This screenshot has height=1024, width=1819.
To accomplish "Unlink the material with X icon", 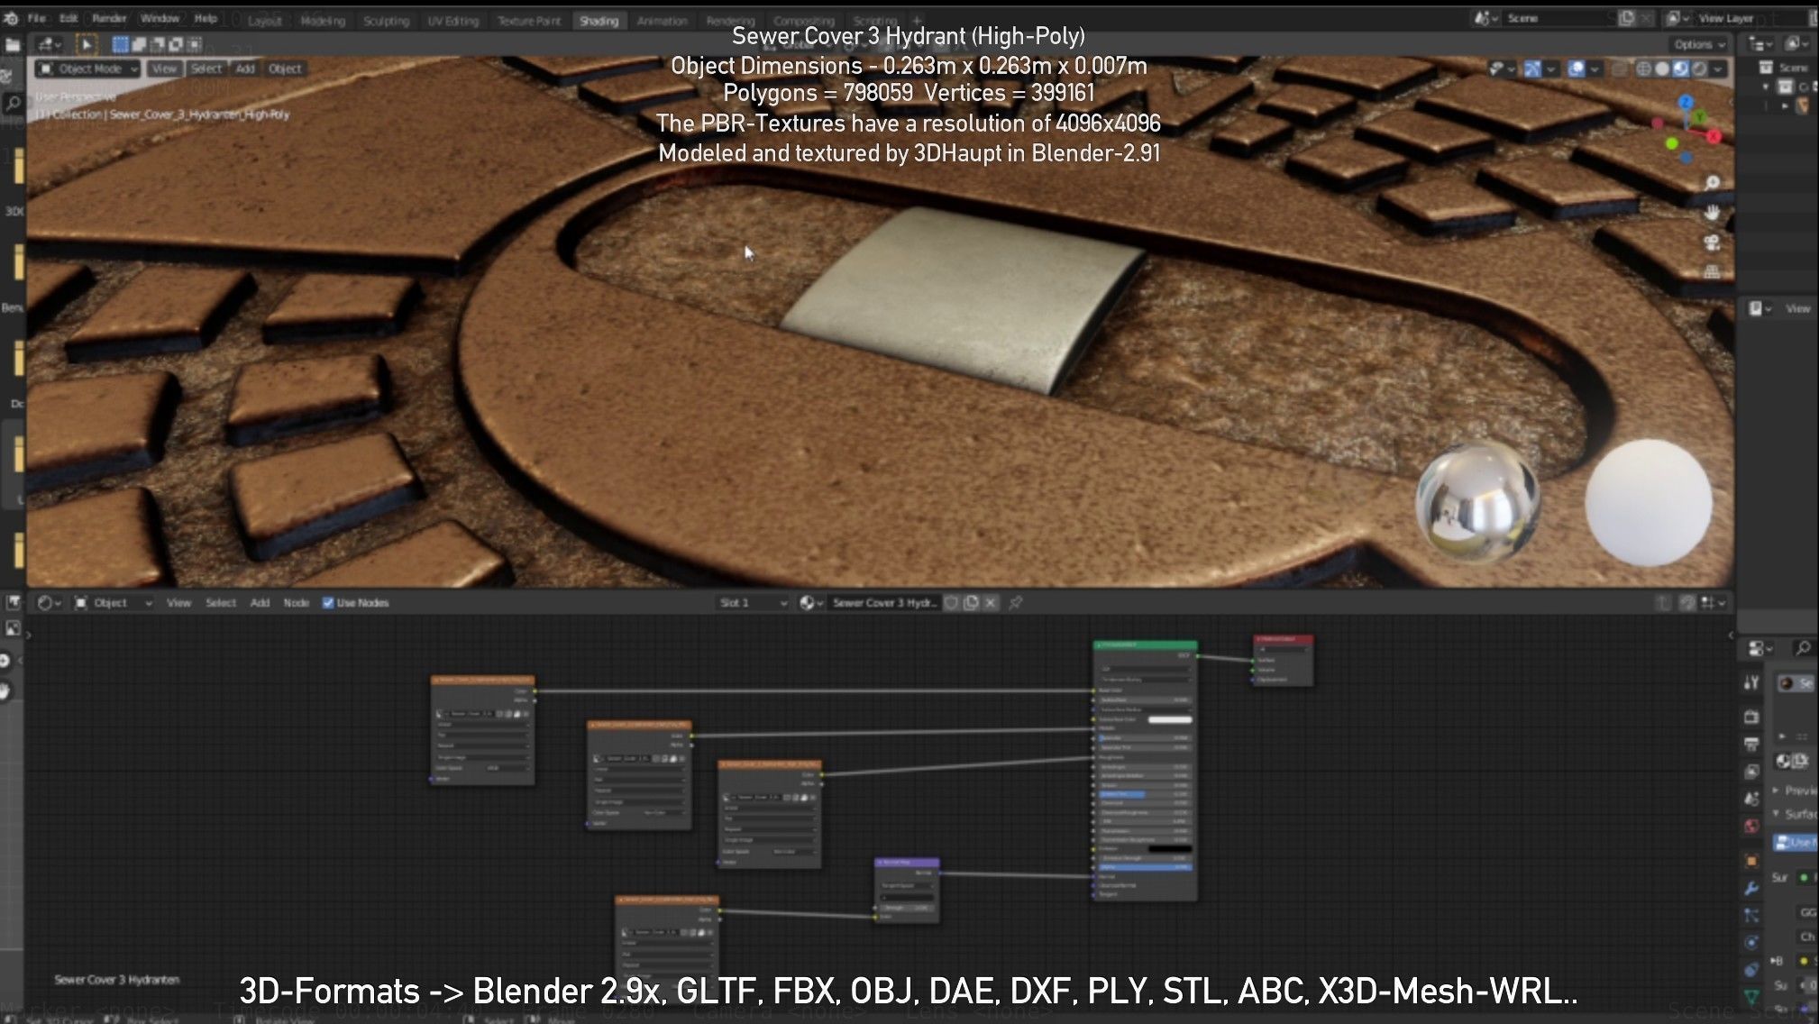I will (991, 603).
